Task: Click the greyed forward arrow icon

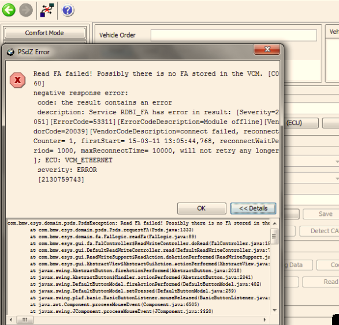Action: click(x=26, y=10)
